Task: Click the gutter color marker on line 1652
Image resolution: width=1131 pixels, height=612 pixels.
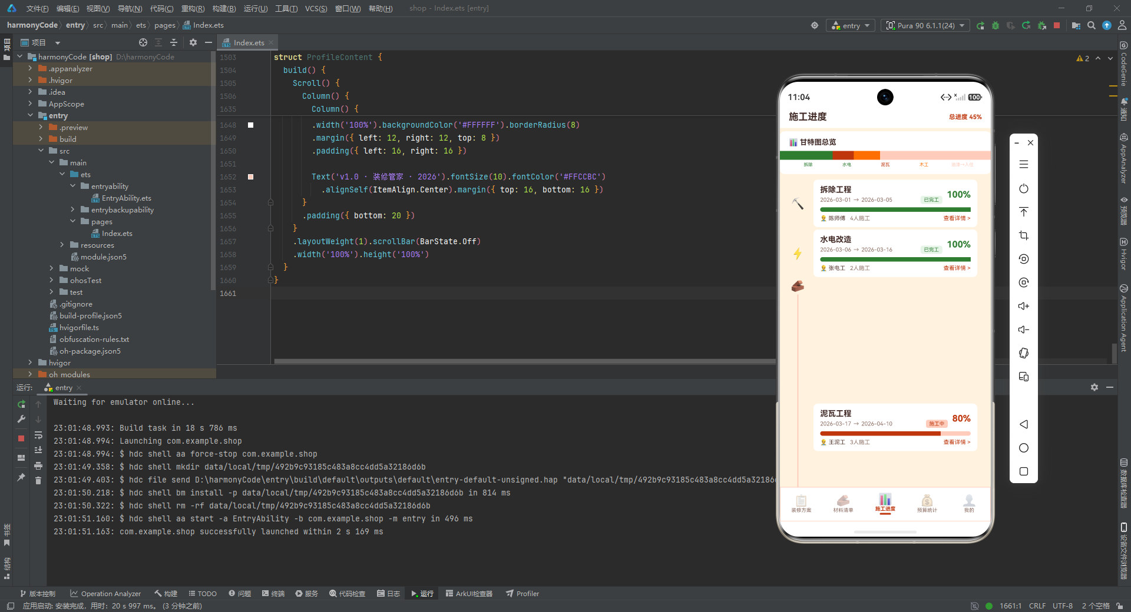Action: coord(250,177)
